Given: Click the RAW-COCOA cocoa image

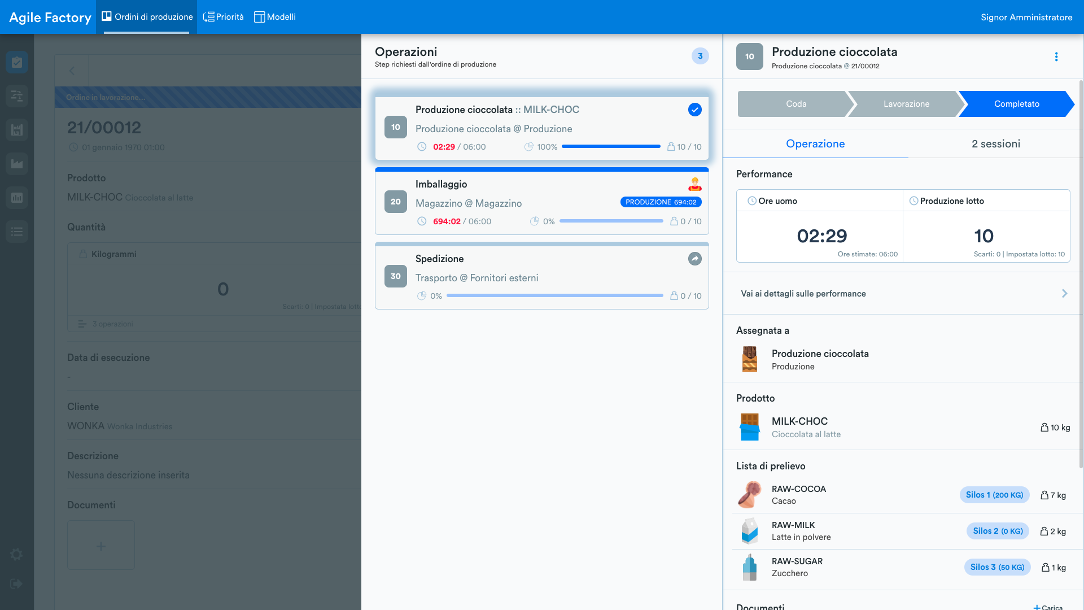Looking at the screenshot, I should pyautogui.click(x=750, y=495).
